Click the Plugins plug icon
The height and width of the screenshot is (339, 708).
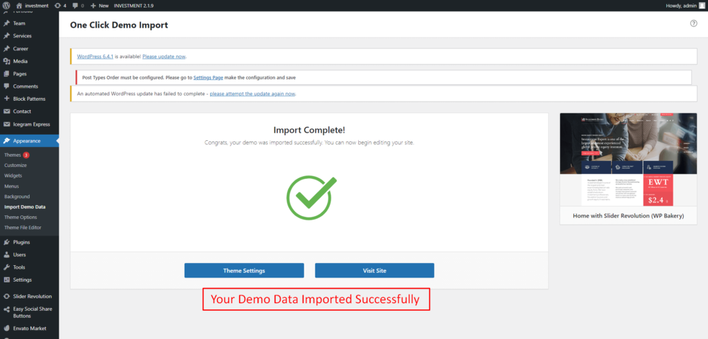(x=7, y=242)
